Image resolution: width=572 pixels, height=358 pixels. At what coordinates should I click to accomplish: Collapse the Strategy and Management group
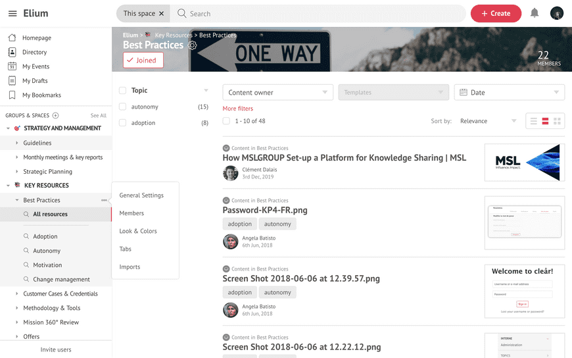tap(8, 128)
